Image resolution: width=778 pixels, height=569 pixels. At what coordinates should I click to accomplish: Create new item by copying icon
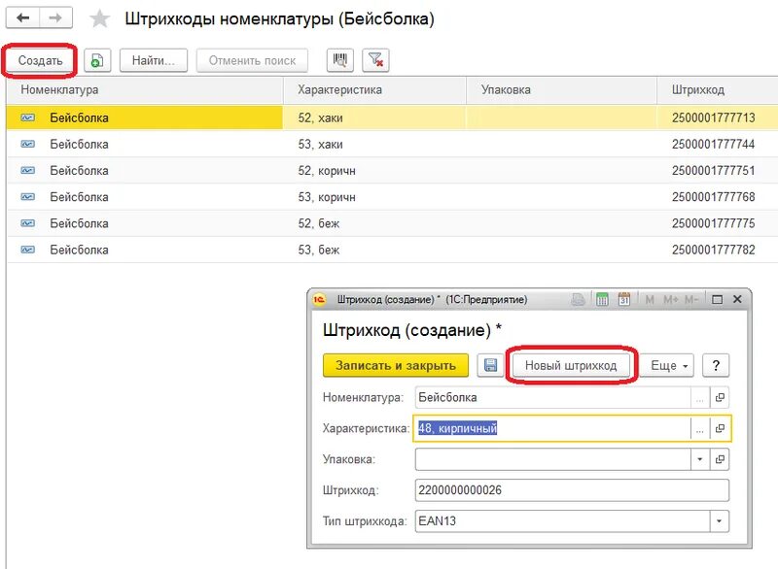click(96, 60)
